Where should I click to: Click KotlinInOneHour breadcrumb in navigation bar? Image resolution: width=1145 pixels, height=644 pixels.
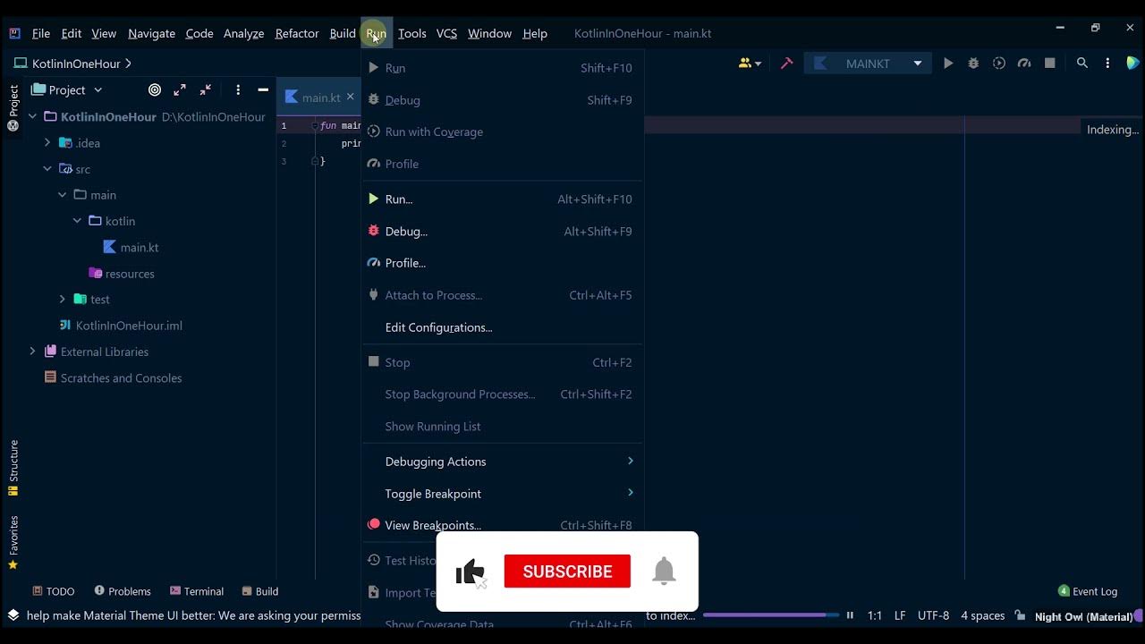76,64
